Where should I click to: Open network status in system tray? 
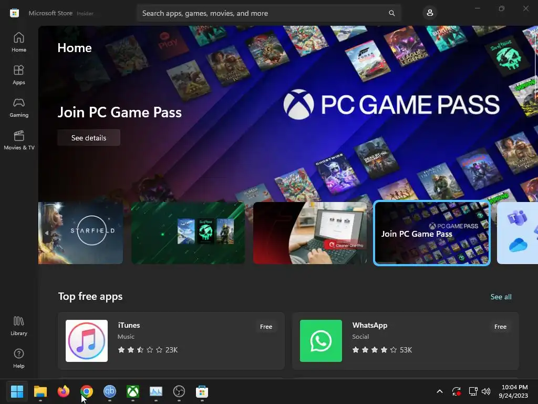473,391
